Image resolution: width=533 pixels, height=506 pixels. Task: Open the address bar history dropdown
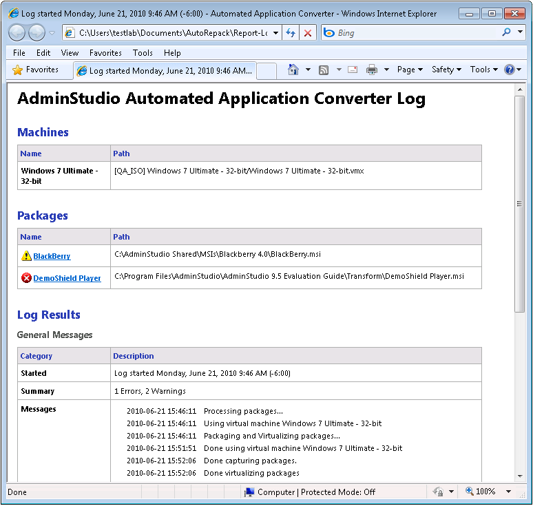click(x=275, y=32)
